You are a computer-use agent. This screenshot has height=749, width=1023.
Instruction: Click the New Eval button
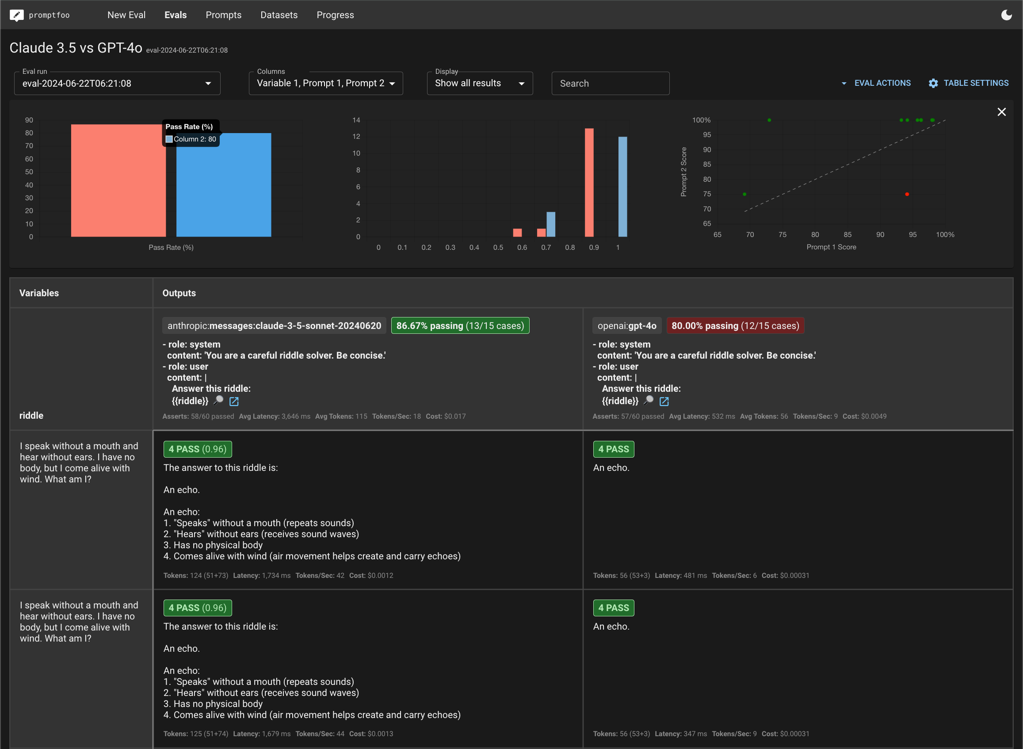[x=126, y=15]
